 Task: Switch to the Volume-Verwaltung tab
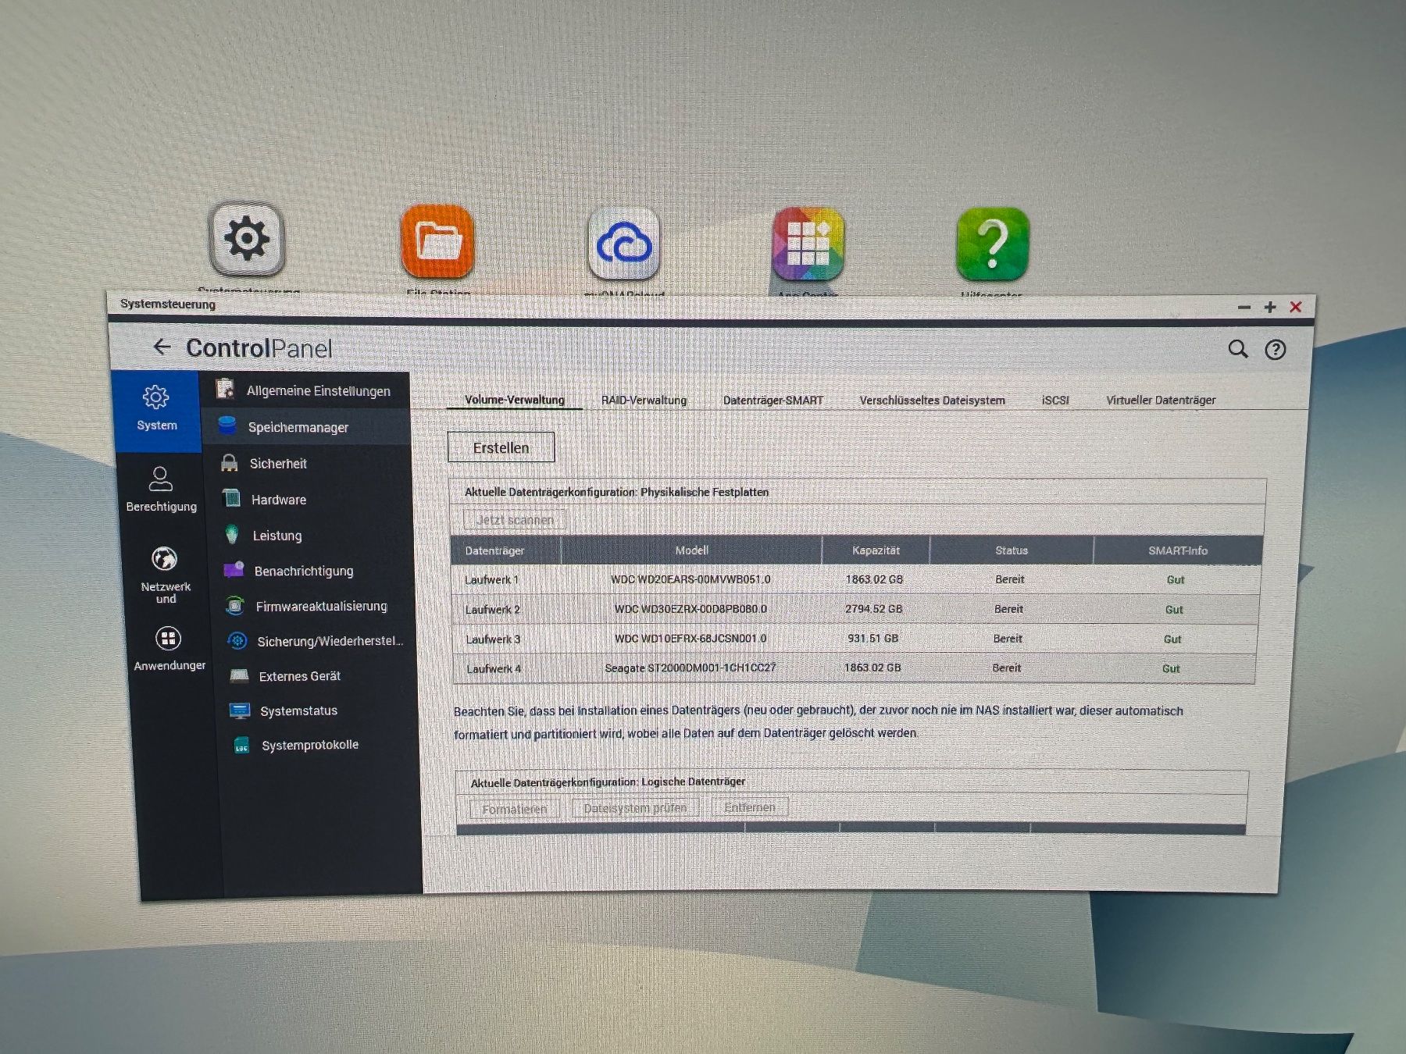point(515,400)
